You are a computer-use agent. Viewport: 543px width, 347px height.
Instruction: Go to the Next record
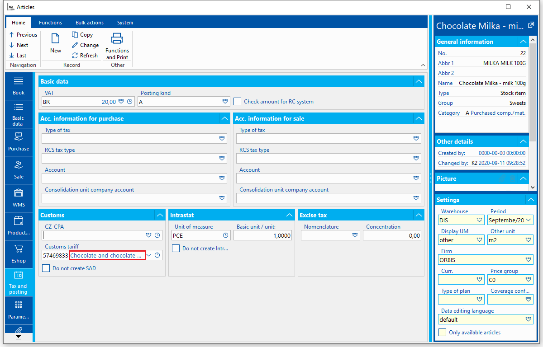[x=19, y=45]
